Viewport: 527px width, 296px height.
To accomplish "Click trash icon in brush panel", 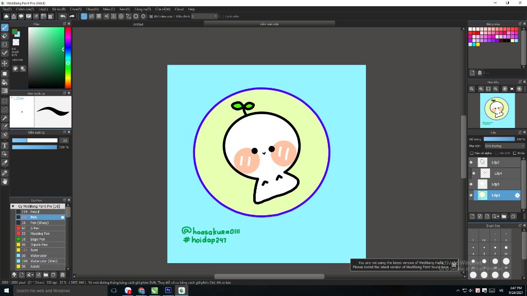I will click(x=62, y=274).
